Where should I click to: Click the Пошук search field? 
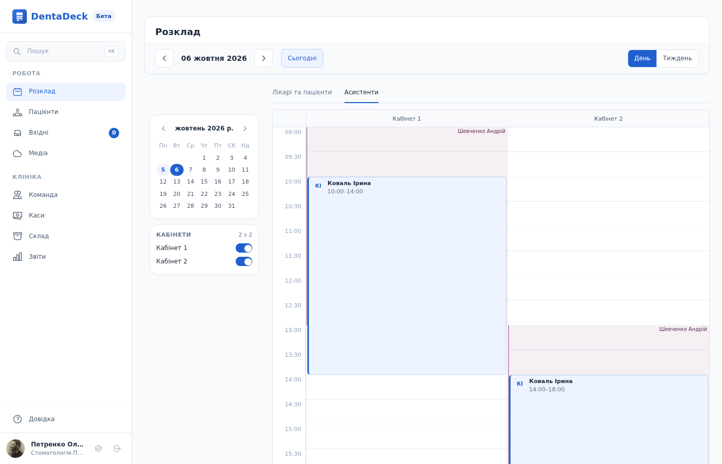pyautogui.click(x=65, y=52)
